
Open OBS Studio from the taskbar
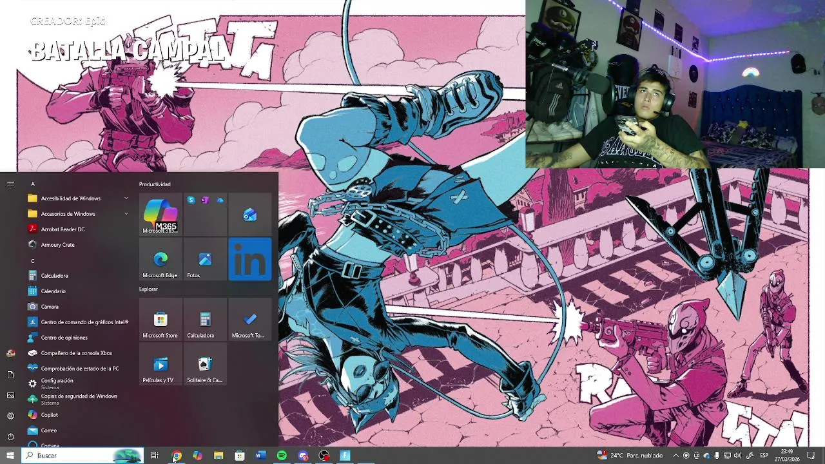pyautogui.click(x=324, y=456)
